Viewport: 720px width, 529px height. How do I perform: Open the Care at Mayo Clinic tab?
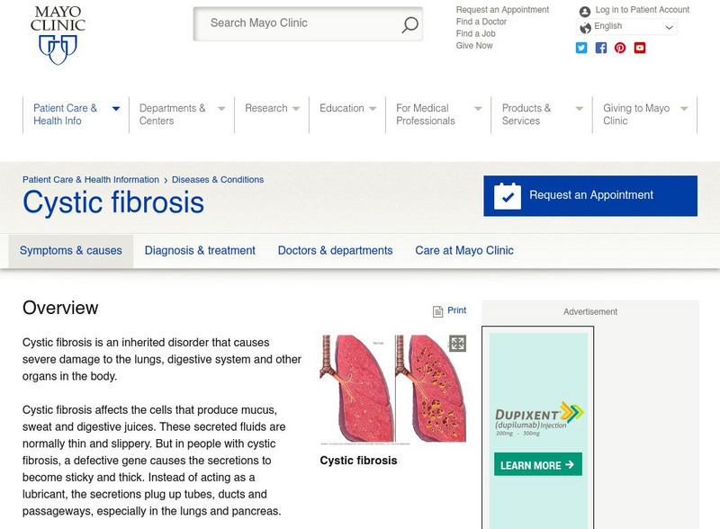[x=463, y=251]
